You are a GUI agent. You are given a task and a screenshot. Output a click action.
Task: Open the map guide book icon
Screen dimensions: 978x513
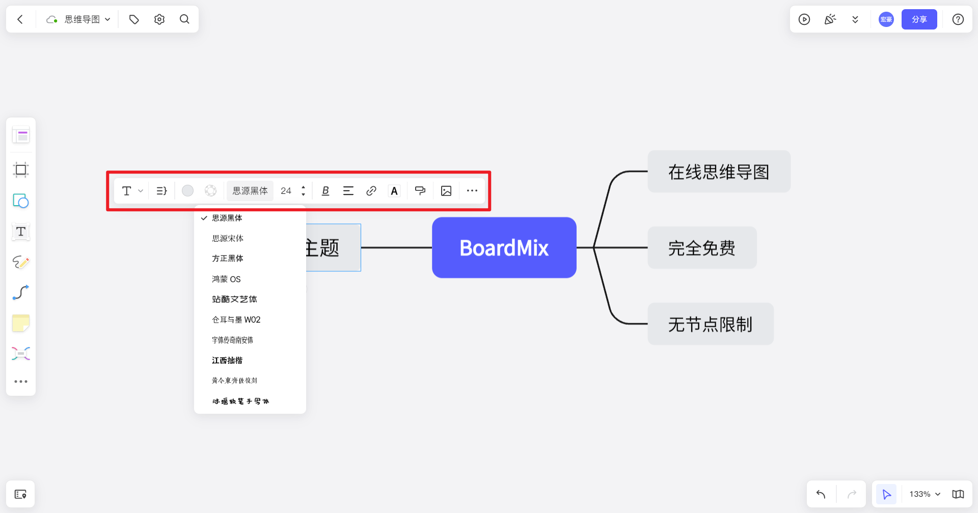point(958,494)
